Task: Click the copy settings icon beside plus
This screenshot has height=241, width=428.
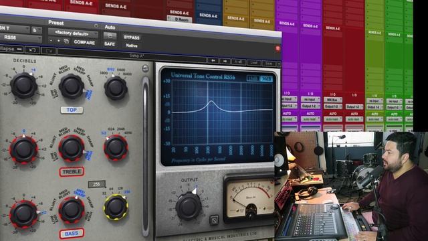Action: pos(66,42)
